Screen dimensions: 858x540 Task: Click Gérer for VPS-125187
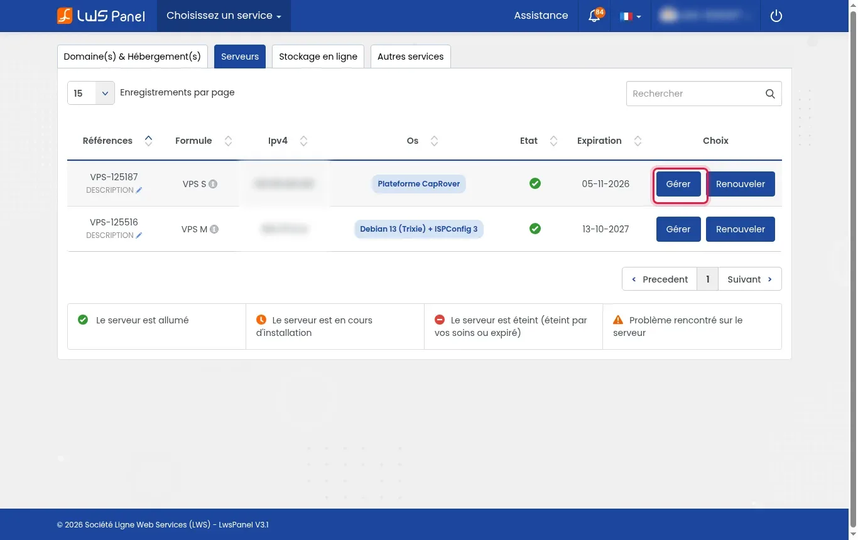click(678, 184)
